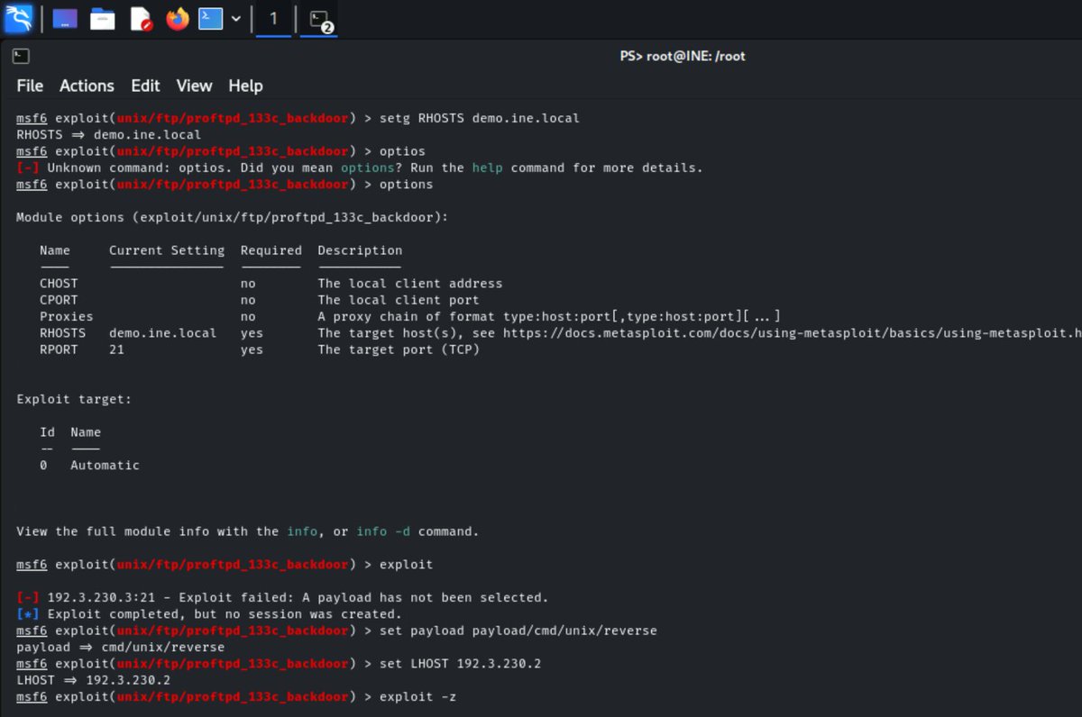Open the terminal emulator launcher icon
Image resolution: width=1082 pixels, height=717 pixels.
click(x=210, y=19)
